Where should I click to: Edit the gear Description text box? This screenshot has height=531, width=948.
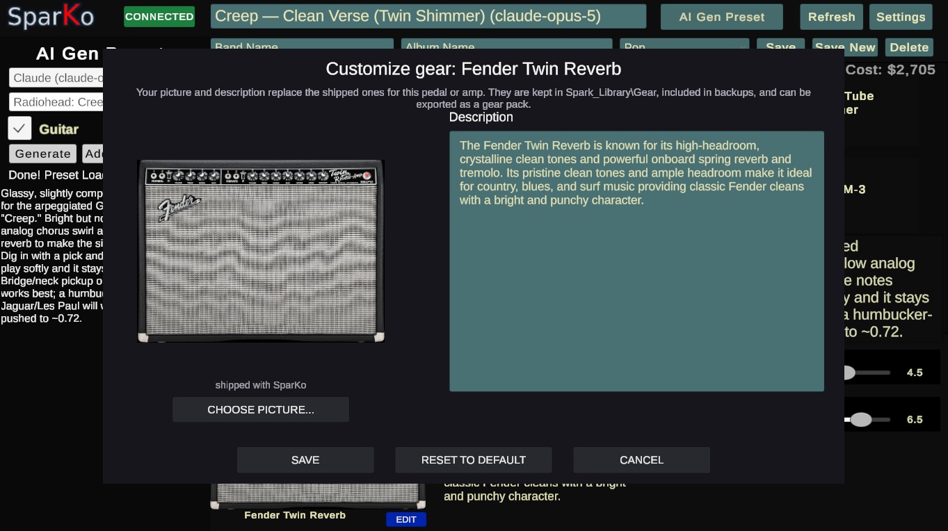(636, 261)
